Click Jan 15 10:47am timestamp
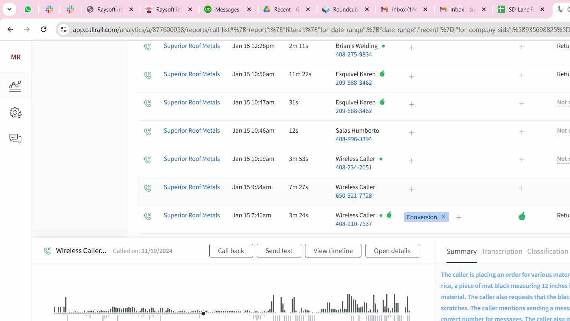This screenshot has width=570, height=321. point(253,103)
